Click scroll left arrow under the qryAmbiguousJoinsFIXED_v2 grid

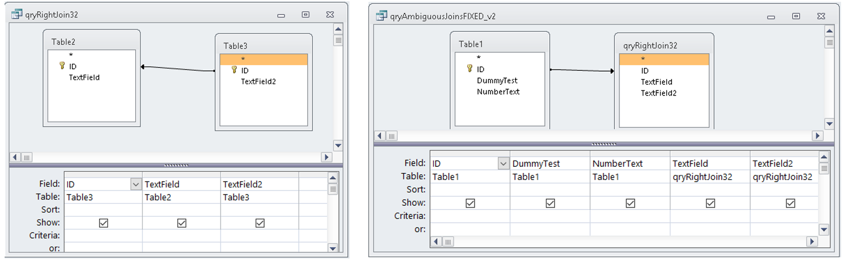pos(436,241)
